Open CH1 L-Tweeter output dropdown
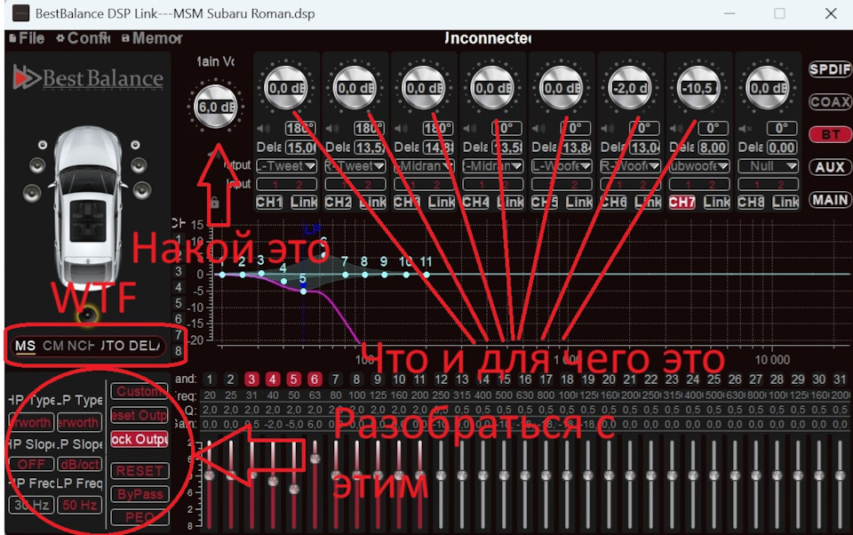The width and height of the screenshot is (853, 535). 286,166
